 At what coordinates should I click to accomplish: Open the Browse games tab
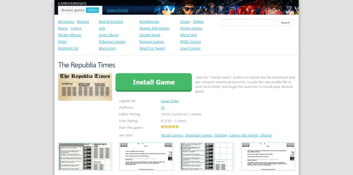pyautogui.click(x=80, y=10)
